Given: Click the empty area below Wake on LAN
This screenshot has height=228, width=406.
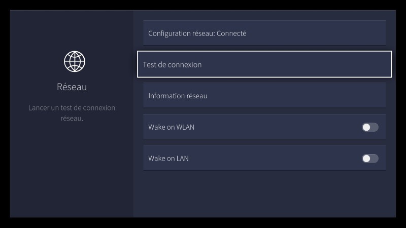Looking at the screenshot, I should pyautogui.click(x=264, y=195).
